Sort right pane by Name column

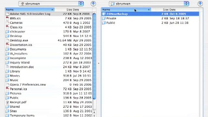(126, 9)
